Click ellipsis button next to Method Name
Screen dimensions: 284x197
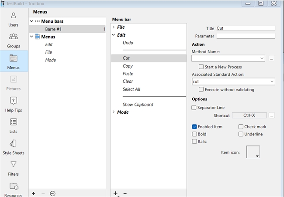point(271,58)
